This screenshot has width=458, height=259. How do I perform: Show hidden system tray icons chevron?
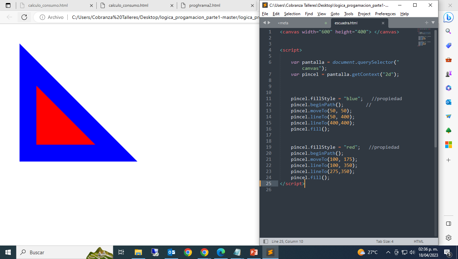click(x=388, y=252)
